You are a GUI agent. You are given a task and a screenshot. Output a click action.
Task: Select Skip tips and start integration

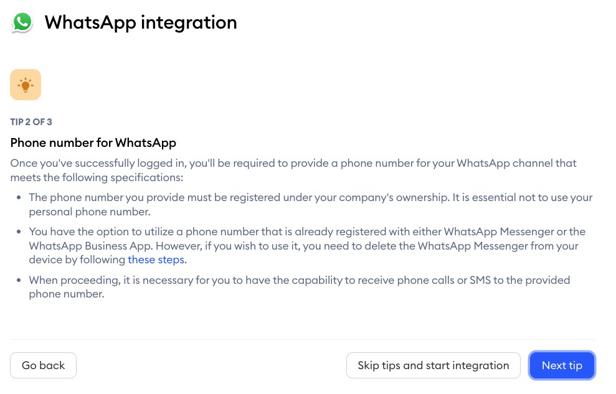click(x=434, y=365)
